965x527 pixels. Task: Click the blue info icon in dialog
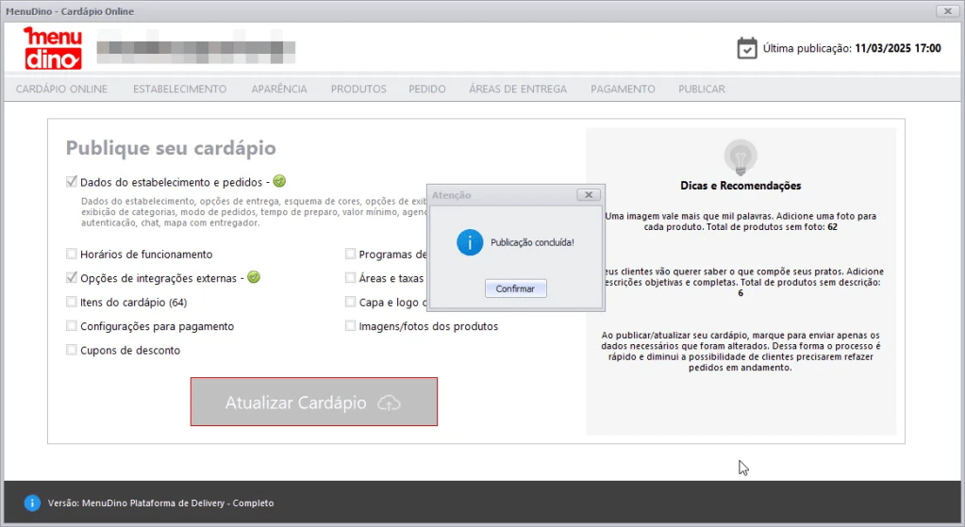pos(469,242)
